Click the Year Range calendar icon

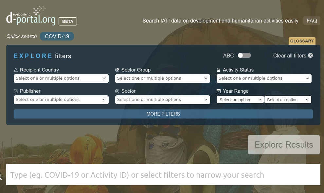click(219, 91)
